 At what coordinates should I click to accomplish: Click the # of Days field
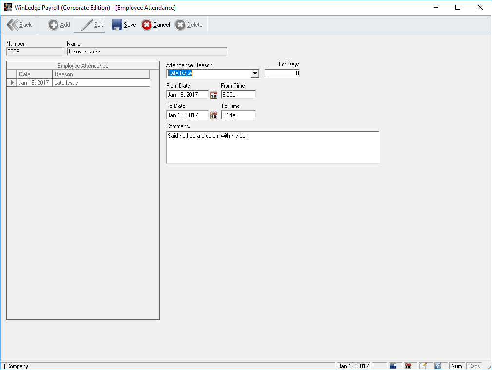click(x=282, y=73)
